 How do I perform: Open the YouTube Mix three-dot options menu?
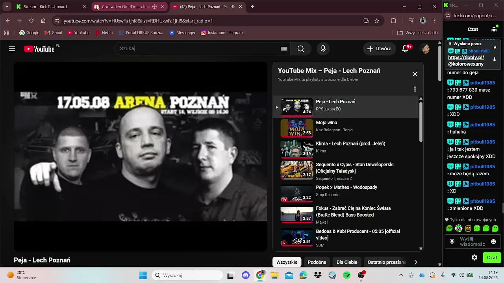point(415,89)
